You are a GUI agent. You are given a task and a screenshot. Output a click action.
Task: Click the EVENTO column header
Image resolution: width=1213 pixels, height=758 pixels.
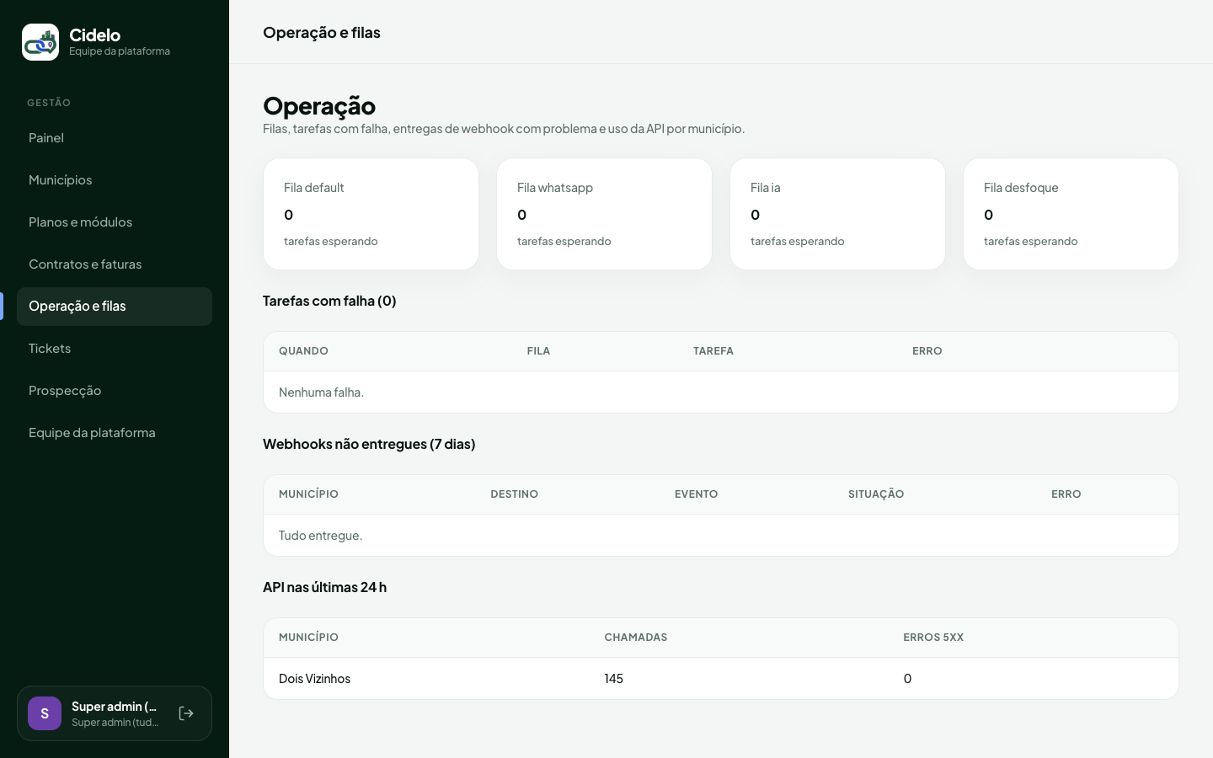[696, 494]
